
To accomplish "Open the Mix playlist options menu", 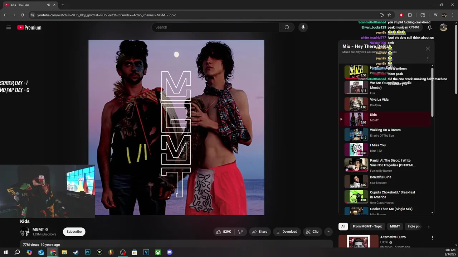I will [428, 59].
